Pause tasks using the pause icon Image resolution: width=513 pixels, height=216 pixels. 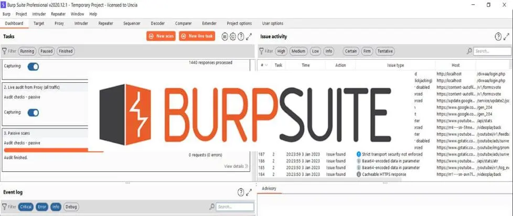(x=225, y=36)
